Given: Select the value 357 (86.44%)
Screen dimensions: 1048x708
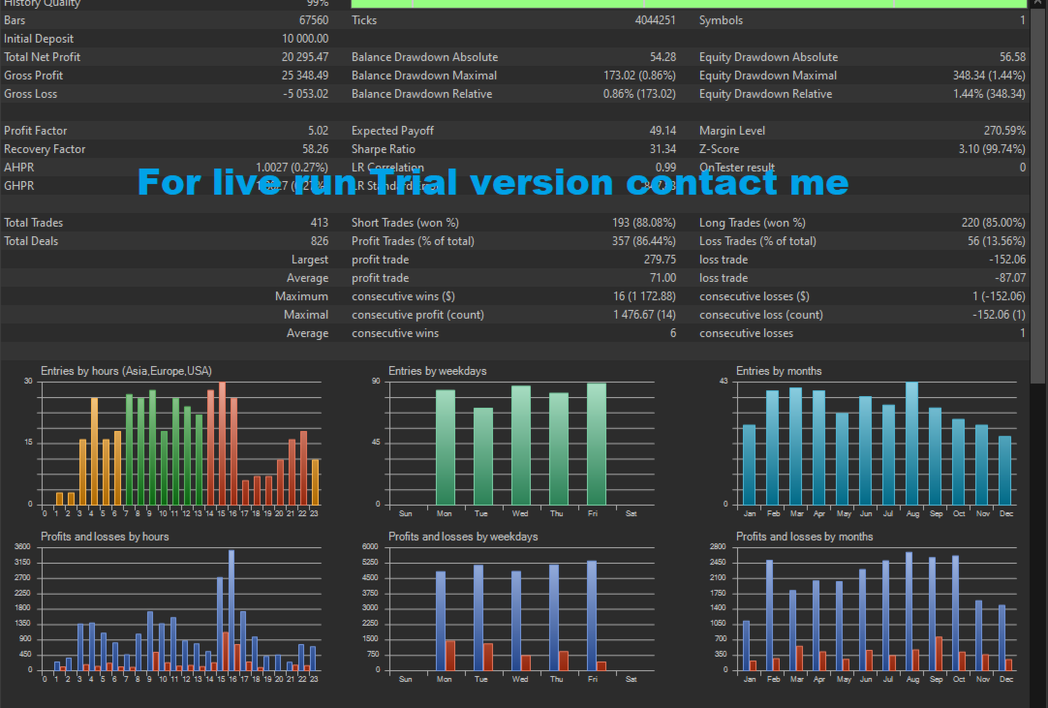Looking at the screenshot, I should coord(644,241).
